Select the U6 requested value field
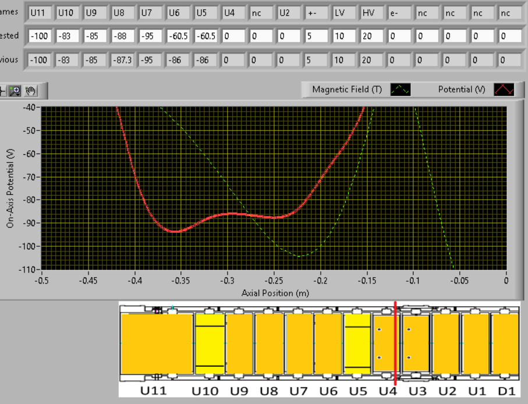 178,36
